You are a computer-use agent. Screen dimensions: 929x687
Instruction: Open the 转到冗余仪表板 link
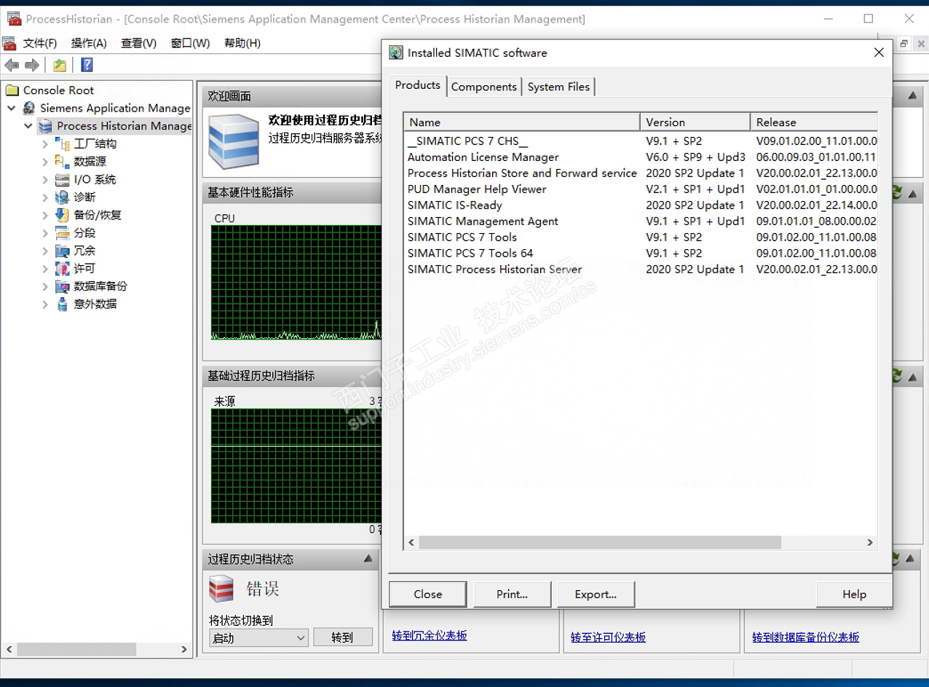point(430,635)
